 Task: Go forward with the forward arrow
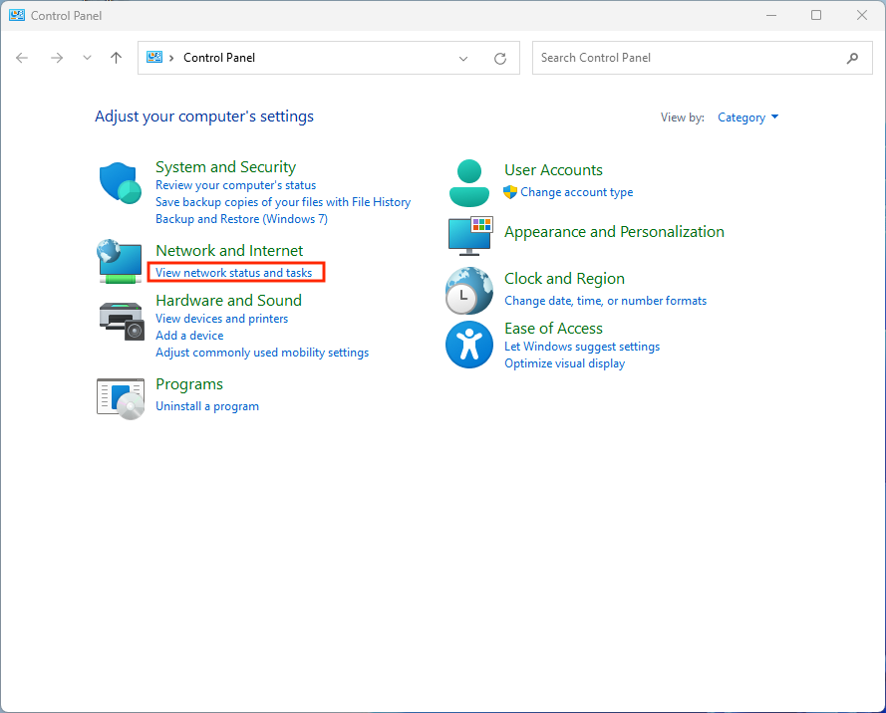pyautogui.click(x=57, y=58)
